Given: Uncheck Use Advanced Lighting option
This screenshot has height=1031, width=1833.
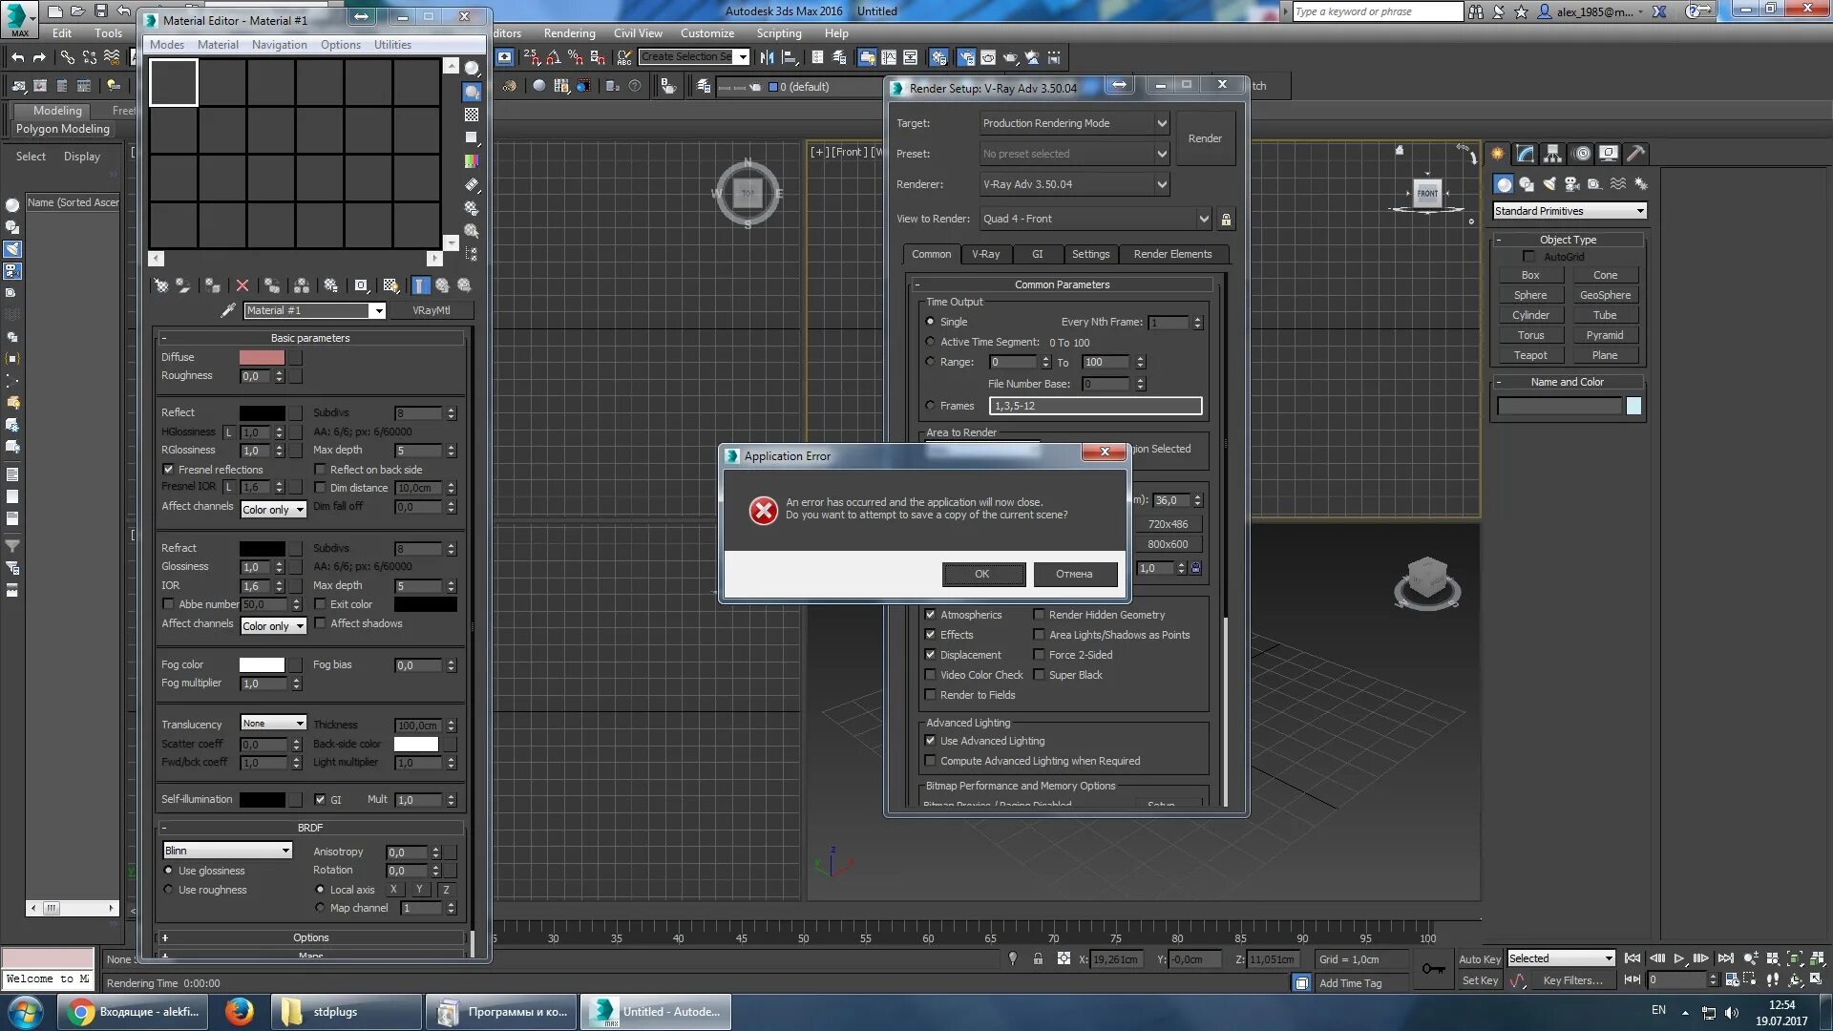Looking at the screenshot, I should click(932, 741).
